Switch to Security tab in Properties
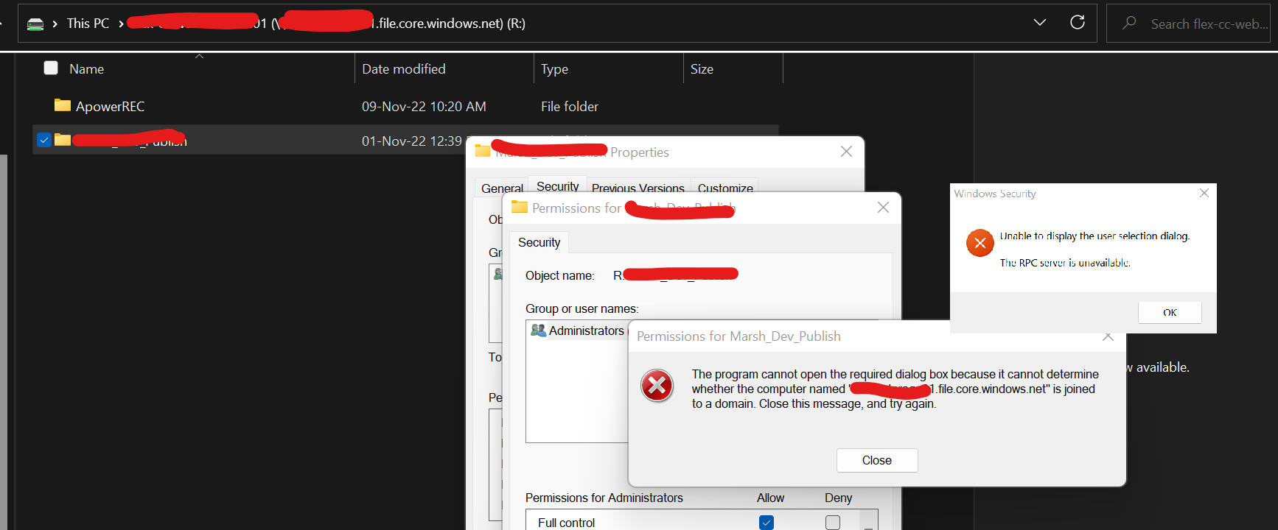Image resolution: width=1278 pixels, height=530 pixels. tap(558, 186)
